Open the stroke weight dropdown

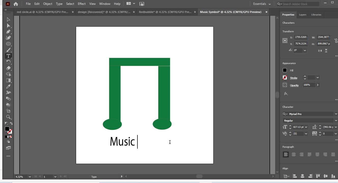point(318,78)
